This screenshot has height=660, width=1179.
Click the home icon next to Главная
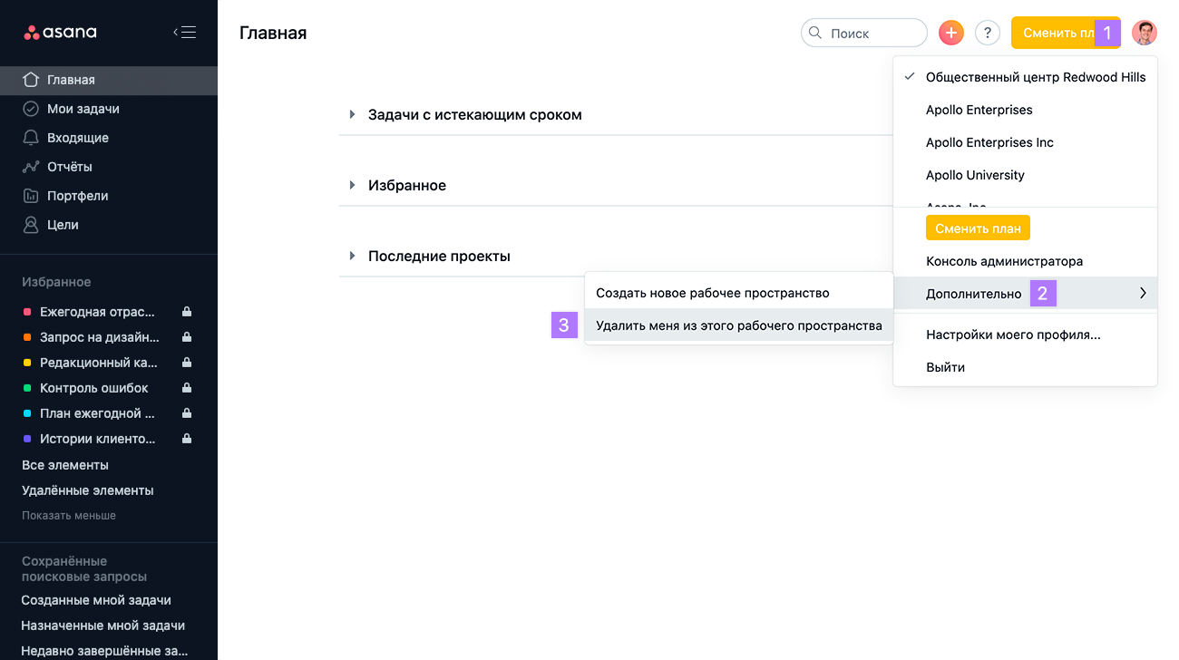[31, 80]
